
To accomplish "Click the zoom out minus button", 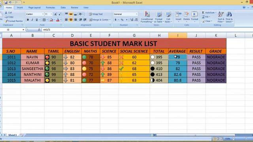I will pyautogui.click(x=234, y=138).
